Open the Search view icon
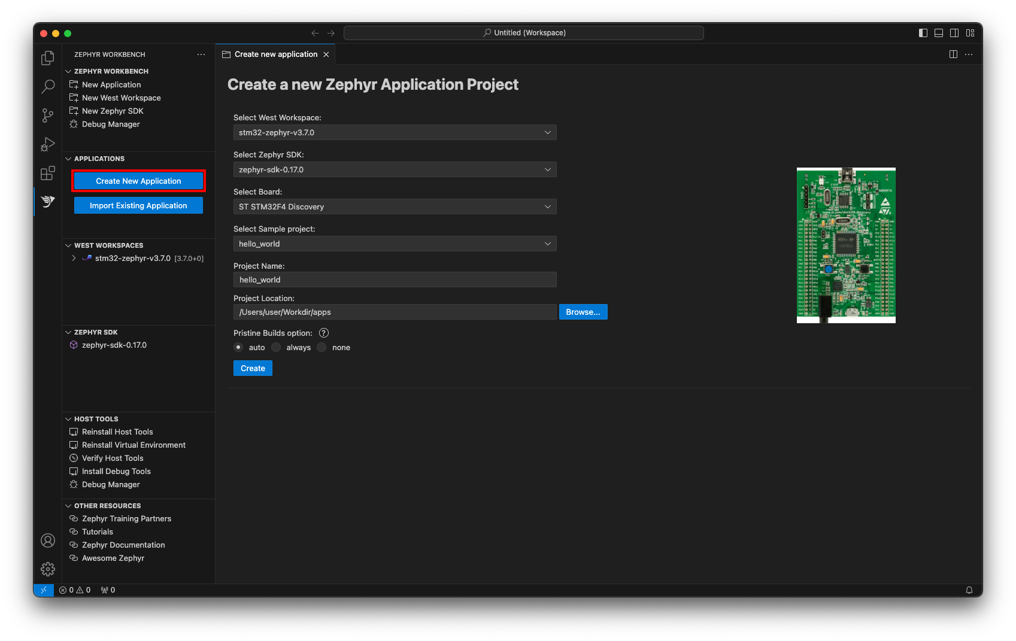1016x641 pixels. 48,87
